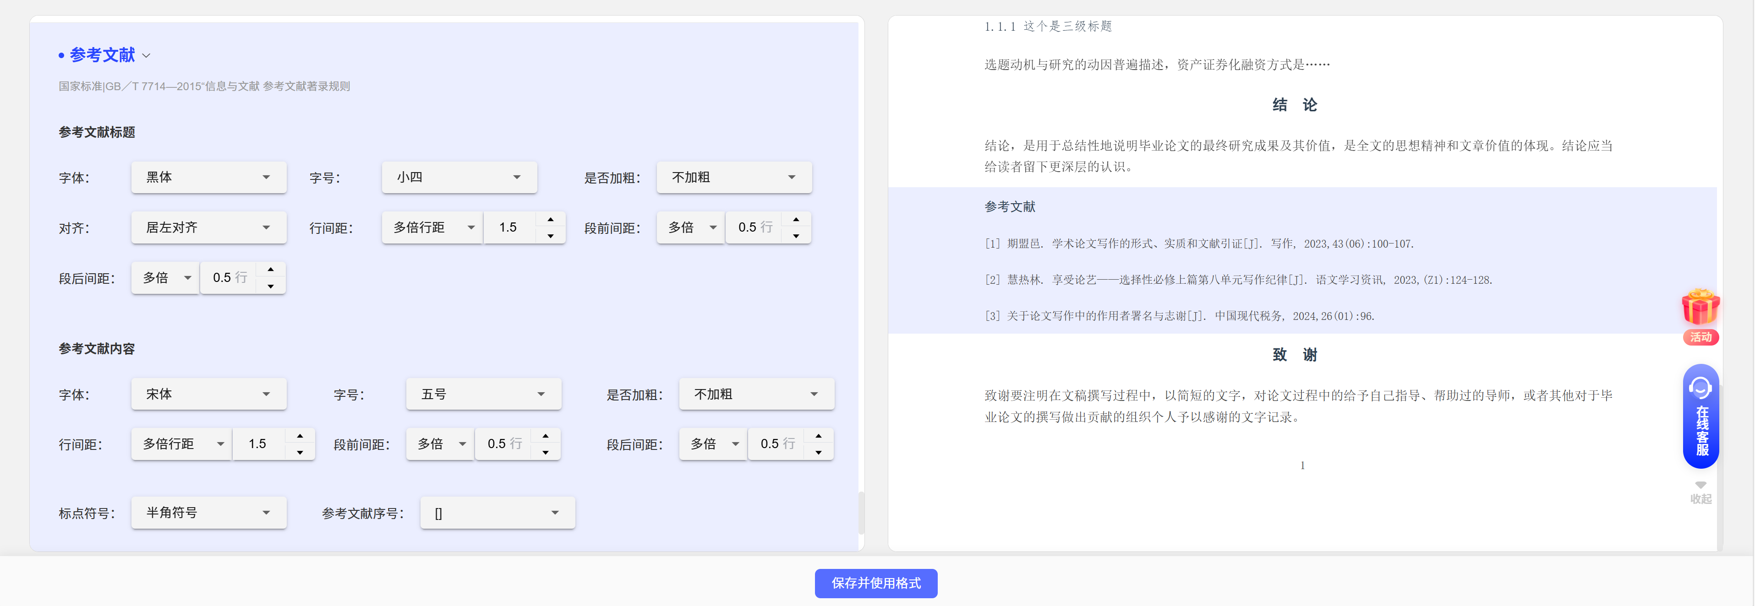This screenshot has width=1755, height=606.
Task: Open punctuation dropdown showing 半角符号
Action: [208, 513]
